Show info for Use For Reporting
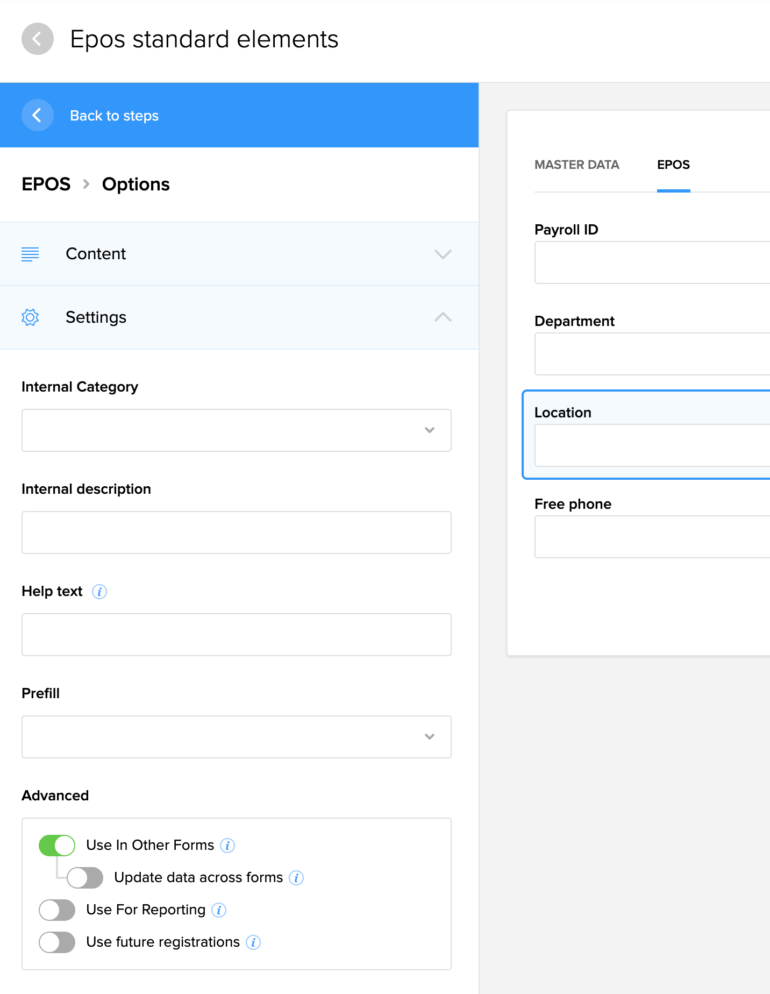This screenshot has height=994, width=770. [x=219, y=910]
